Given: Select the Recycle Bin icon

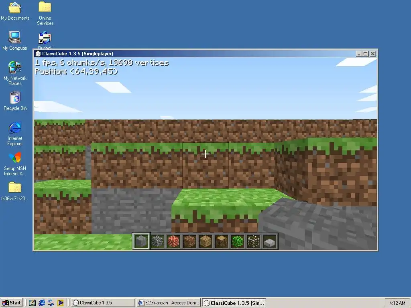Looking at the screenshot, I should [15, 101].
